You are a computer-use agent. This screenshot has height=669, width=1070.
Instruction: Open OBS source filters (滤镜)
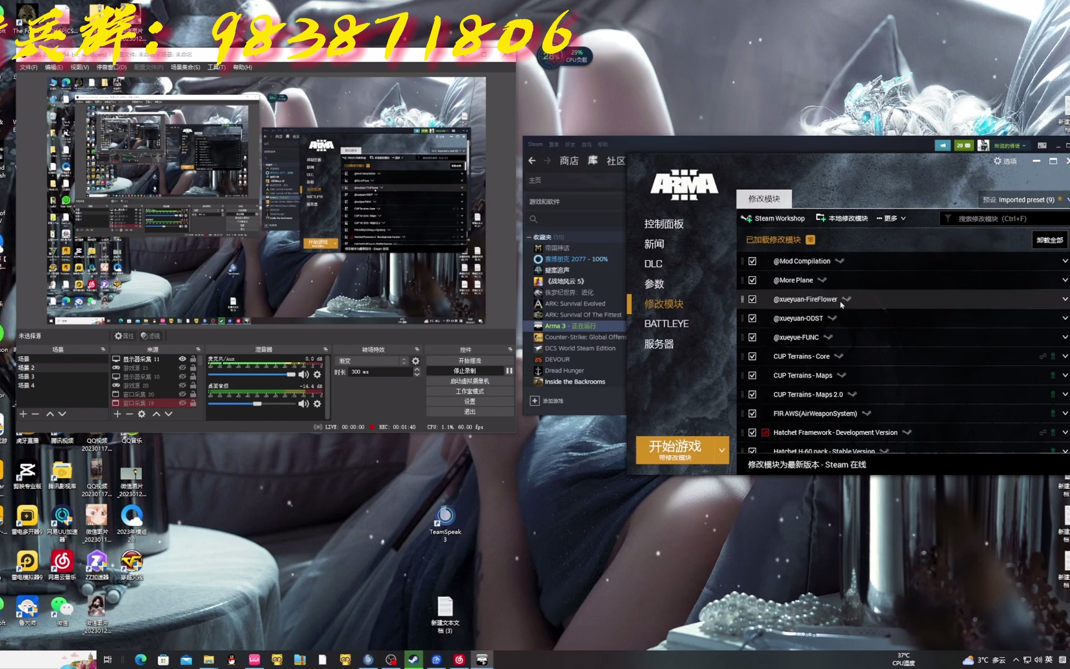click(150, 336)
